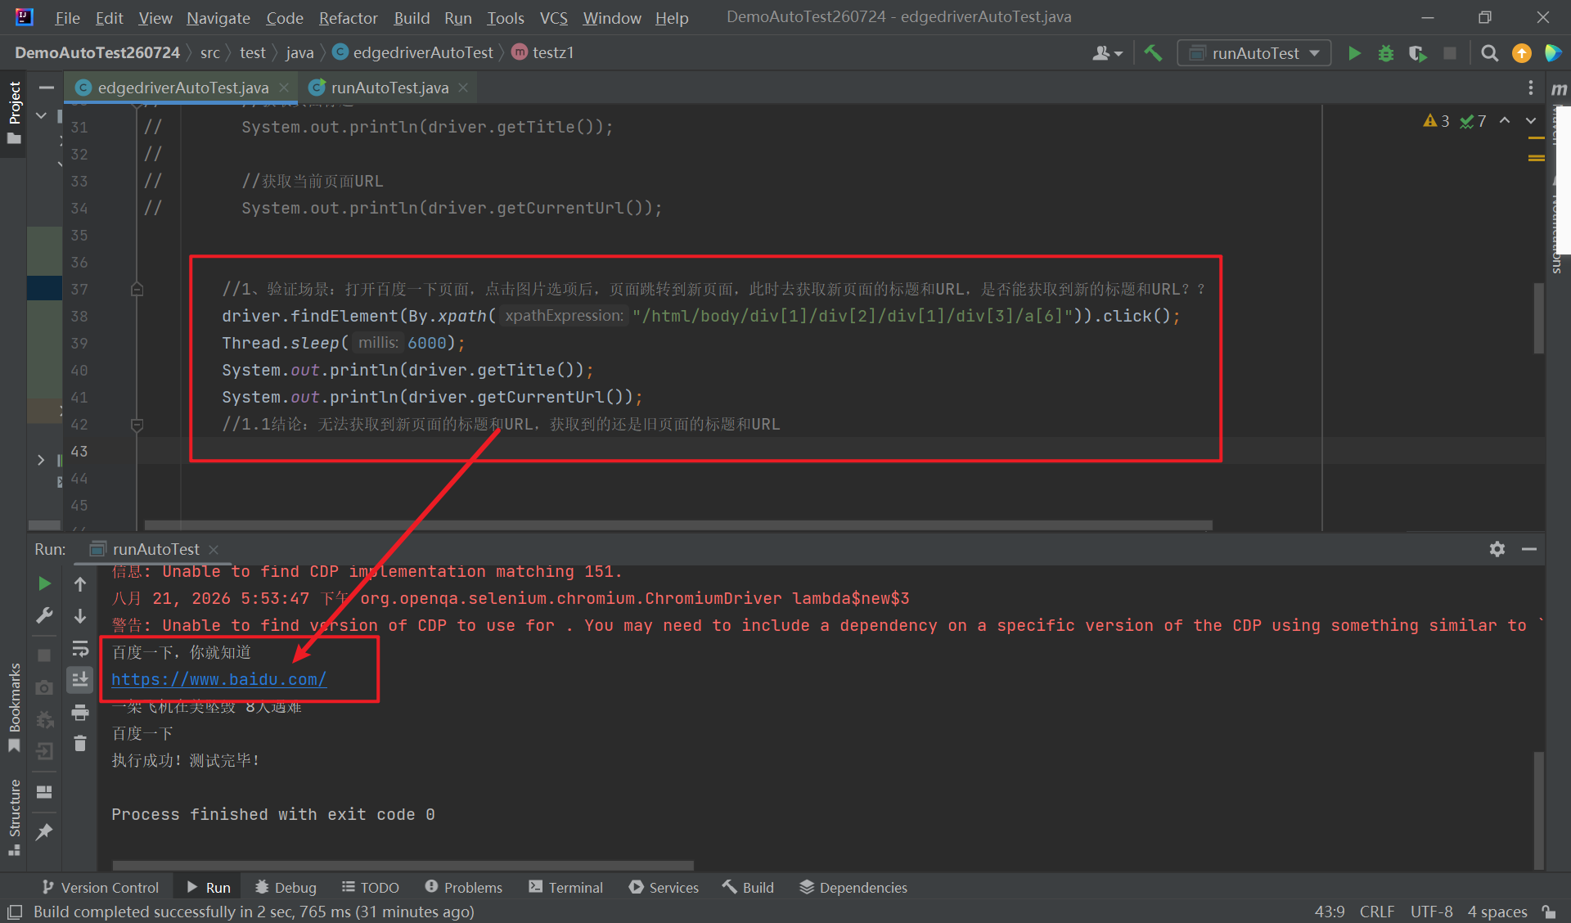Close the edgedriverAutoTest.java tab
The width and height of the screenshot is (1571, 923).
click(x=283, y=88)
